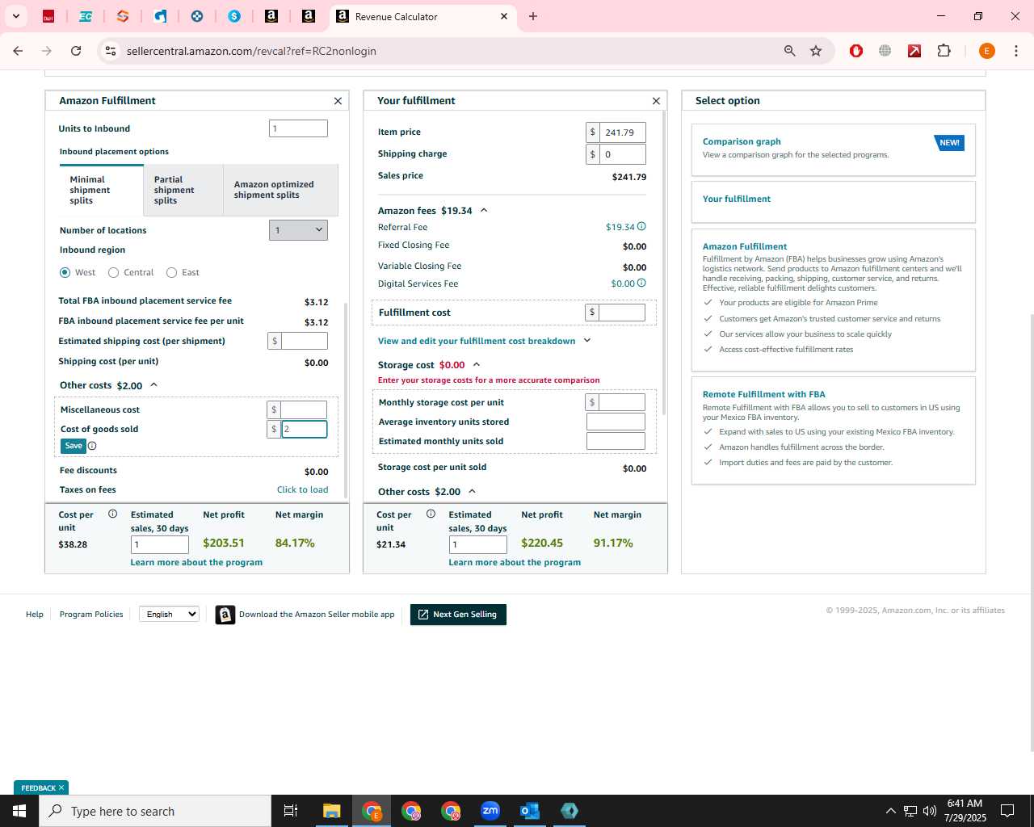Collapse Other costs in Your fulfillment

[473, 492]
